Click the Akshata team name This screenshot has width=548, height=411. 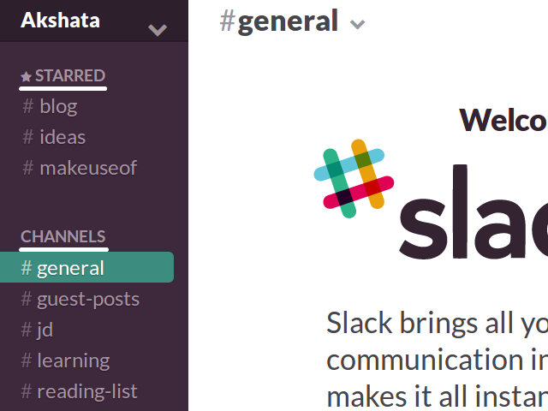click(x=60, y=20)
